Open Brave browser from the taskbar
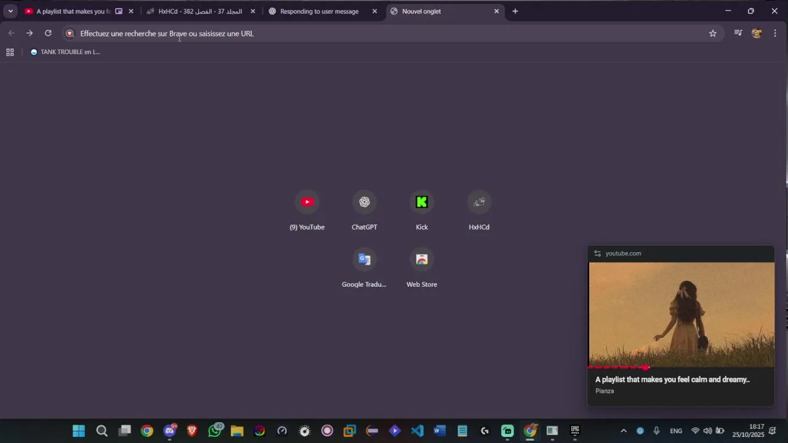The height and width of the screenshot is (443, 788). [x=192, y=431]
